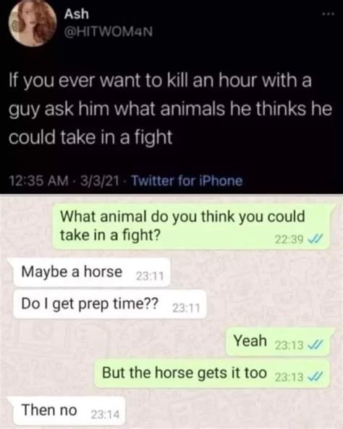Tap the read checkmarks on the horse gets it too message
The height and width of the screenshot is (429, 343).
pyautogui.click(x=316, y=376)
